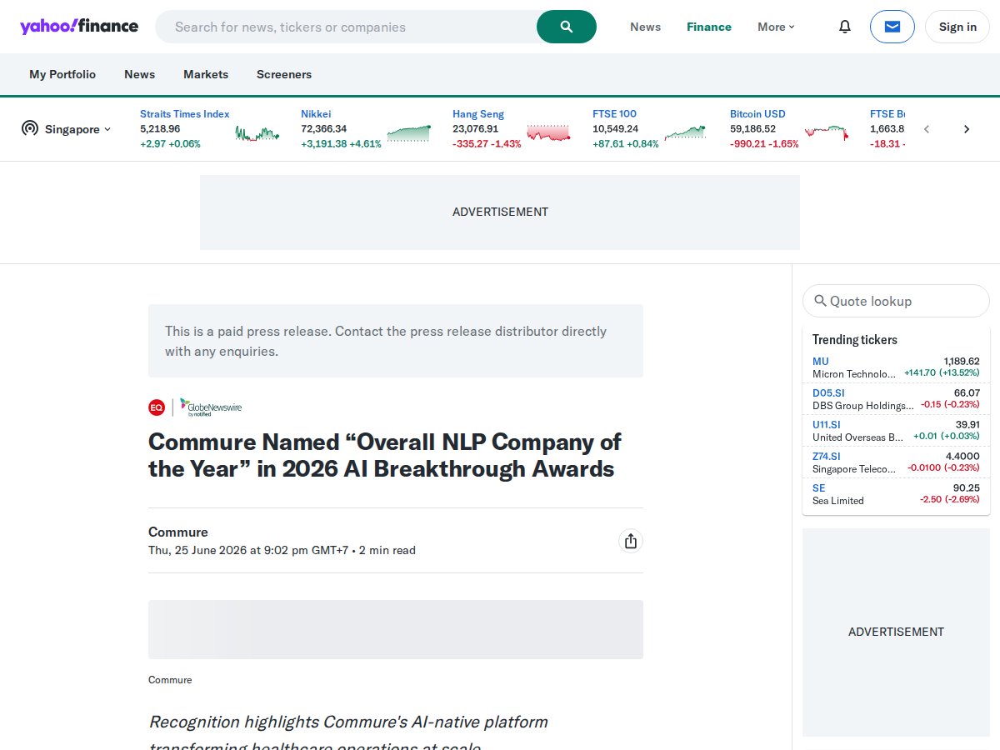The height and width of the screenshot is (750, 1000).
Task: Open the Hang Seng sparkline chart
Action: coord(548,133)
